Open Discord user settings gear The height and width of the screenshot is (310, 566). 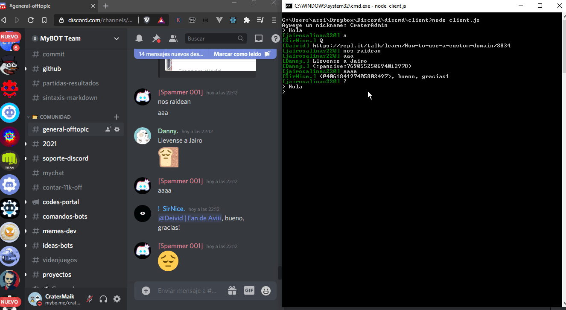[x=117, y=299]
